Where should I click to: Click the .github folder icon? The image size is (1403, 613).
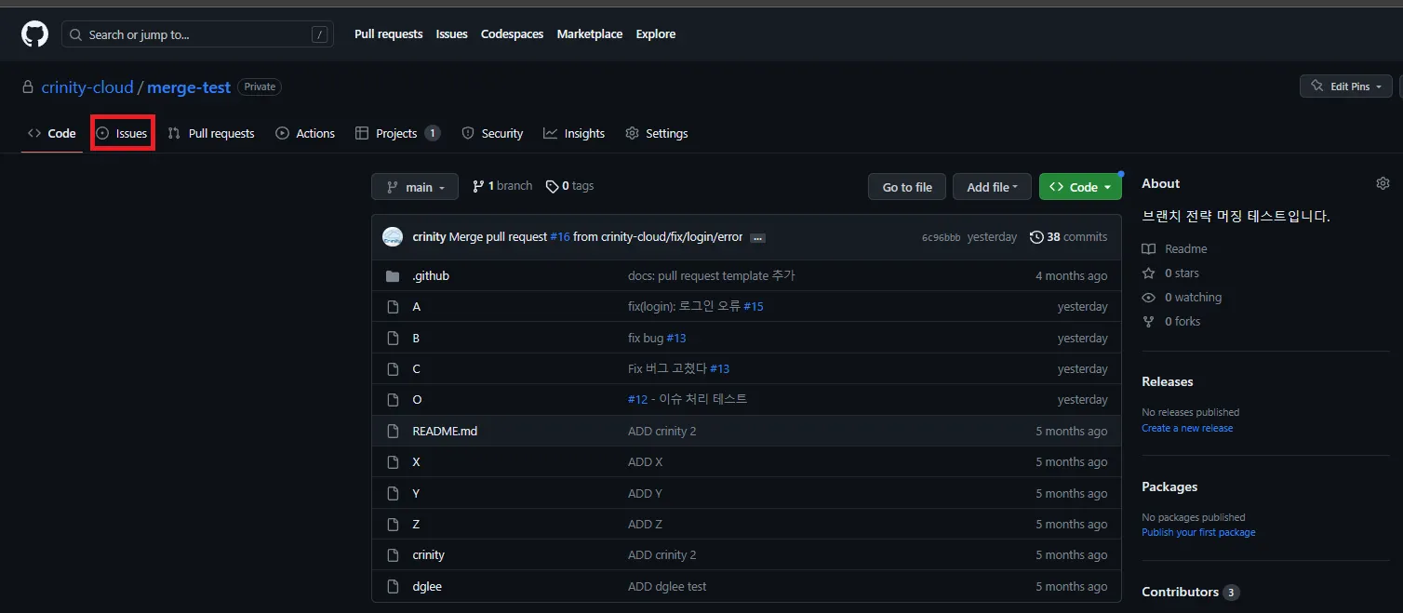coord(393,276)
